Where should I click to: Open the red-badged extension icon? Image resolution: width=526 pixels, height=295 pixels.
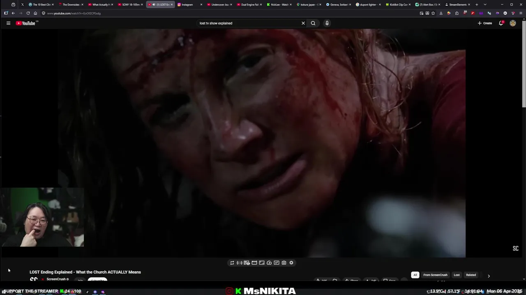(x=465, y=13)
